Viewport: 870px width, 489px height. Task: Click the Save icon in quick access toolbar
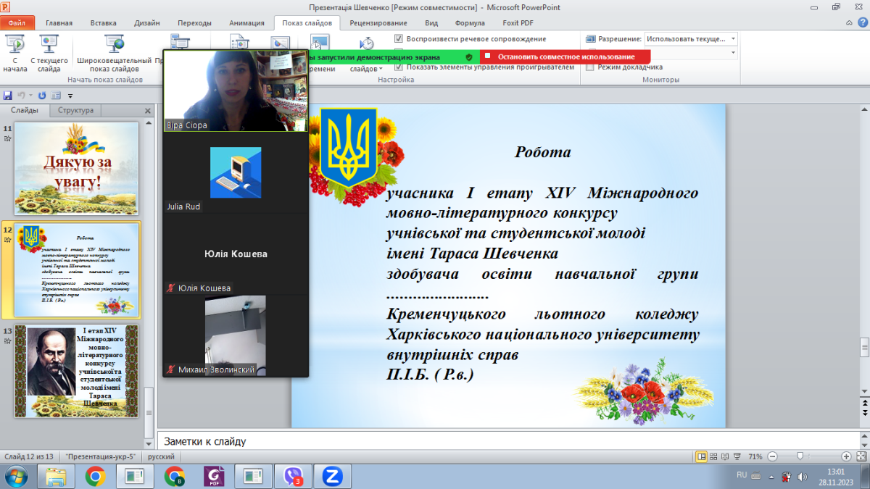click(8, 95)
